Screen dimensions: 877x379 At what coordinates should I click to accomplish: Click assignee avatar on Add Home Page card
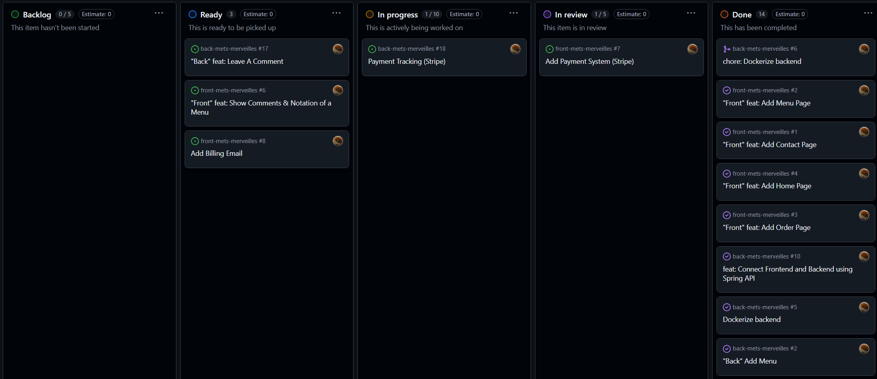coord(864,174)
